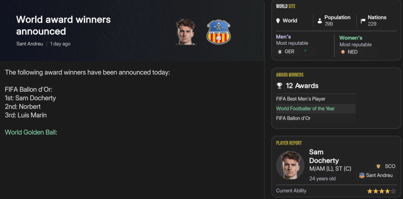Click the Current Ability star rating
The image size is (403, 199).
381,191
